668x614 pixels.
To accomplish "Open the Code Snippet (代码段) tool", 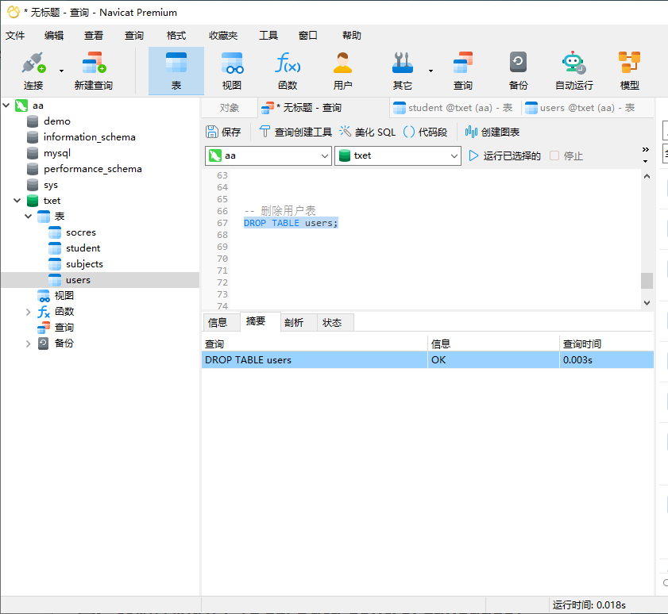I will (425, 132).
